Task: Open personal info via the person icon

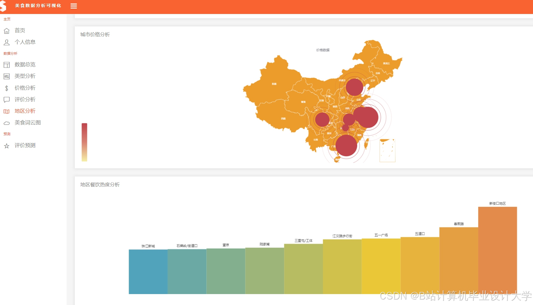Action: click(x=7, y=42)
